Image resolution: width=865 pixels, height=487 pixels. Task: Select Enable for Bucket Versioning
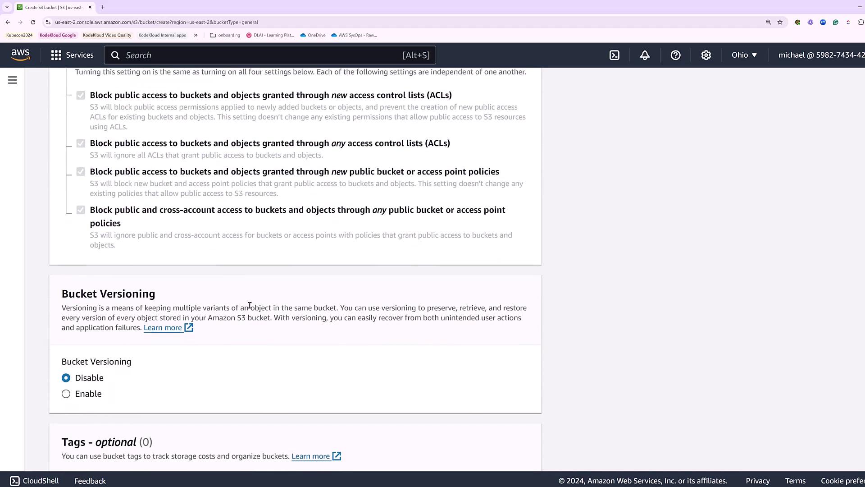(x=66, y=394)
